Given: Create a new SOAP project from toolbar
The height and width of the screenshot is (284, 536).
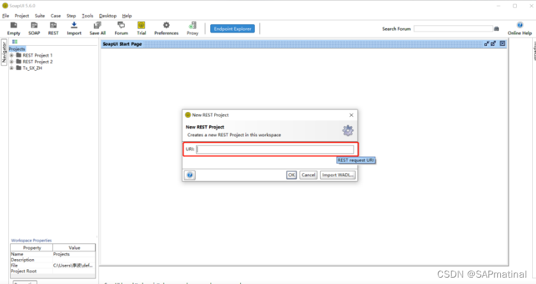Looking at the screenshot, I should click(34, 28).
